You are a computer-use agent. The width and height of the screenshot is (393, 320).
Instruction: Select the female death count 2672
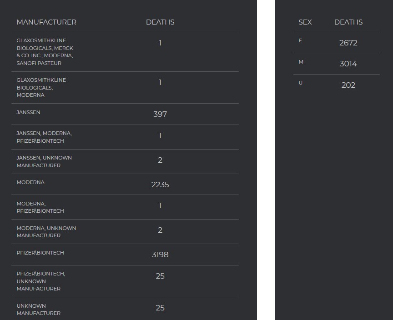[x=348, y=43]
